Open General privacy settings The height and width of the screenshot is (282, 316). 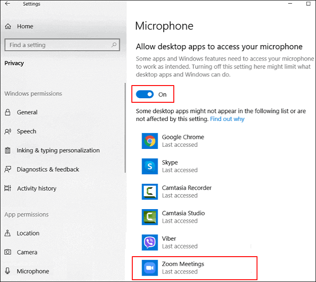27,112
